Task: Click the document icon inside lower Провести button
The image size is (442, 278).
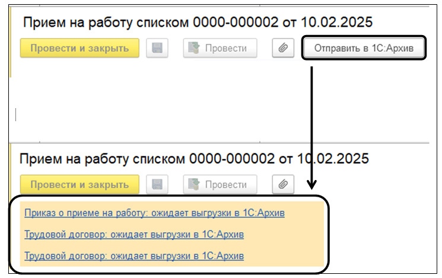Action: [194, 184]
